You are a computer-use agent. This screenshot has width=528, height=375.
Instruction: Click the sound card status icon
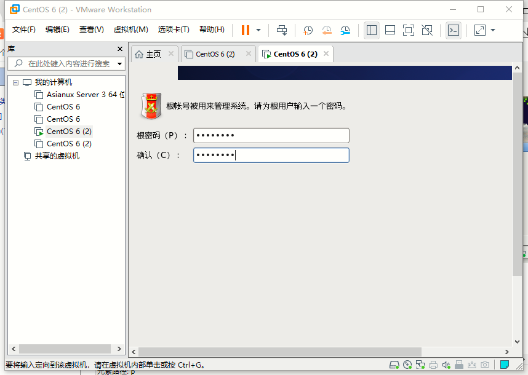pyautogui.click(x=446, y=365)
